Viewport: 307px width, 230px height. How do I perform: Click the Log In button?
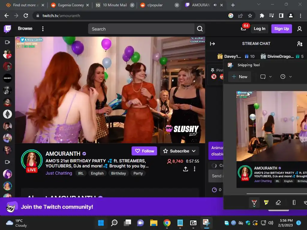point(259,29)
